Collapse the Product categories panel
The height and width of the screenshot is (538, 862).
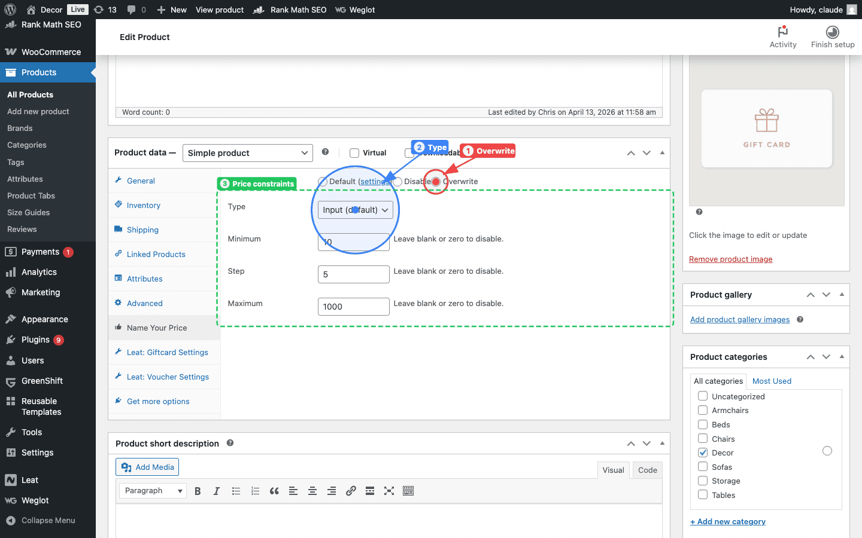point(842,357)
